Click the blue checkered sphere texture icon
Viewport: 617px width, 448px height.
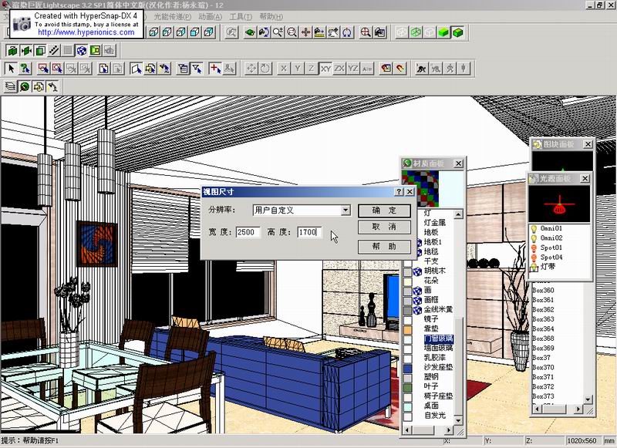pos(82,50)
